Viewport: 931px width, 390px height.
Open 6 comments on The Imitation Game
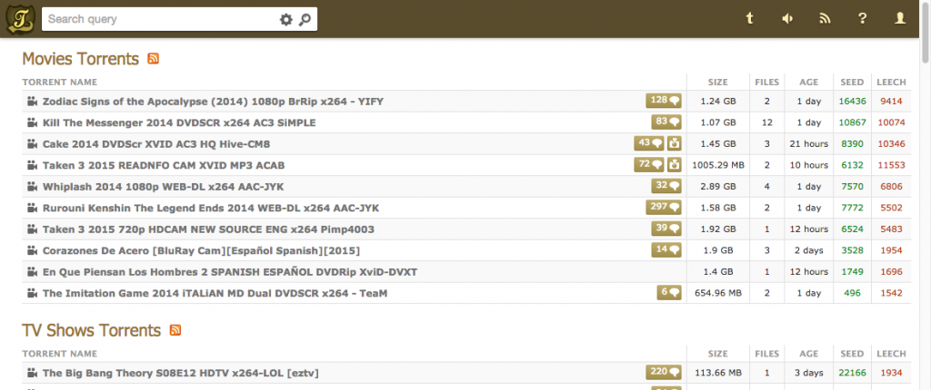click(x=669, y=293)
